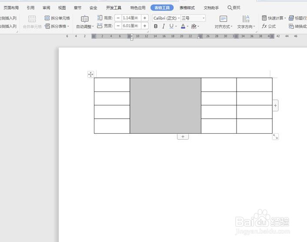Toggle underline formatting

click(171, 26)
